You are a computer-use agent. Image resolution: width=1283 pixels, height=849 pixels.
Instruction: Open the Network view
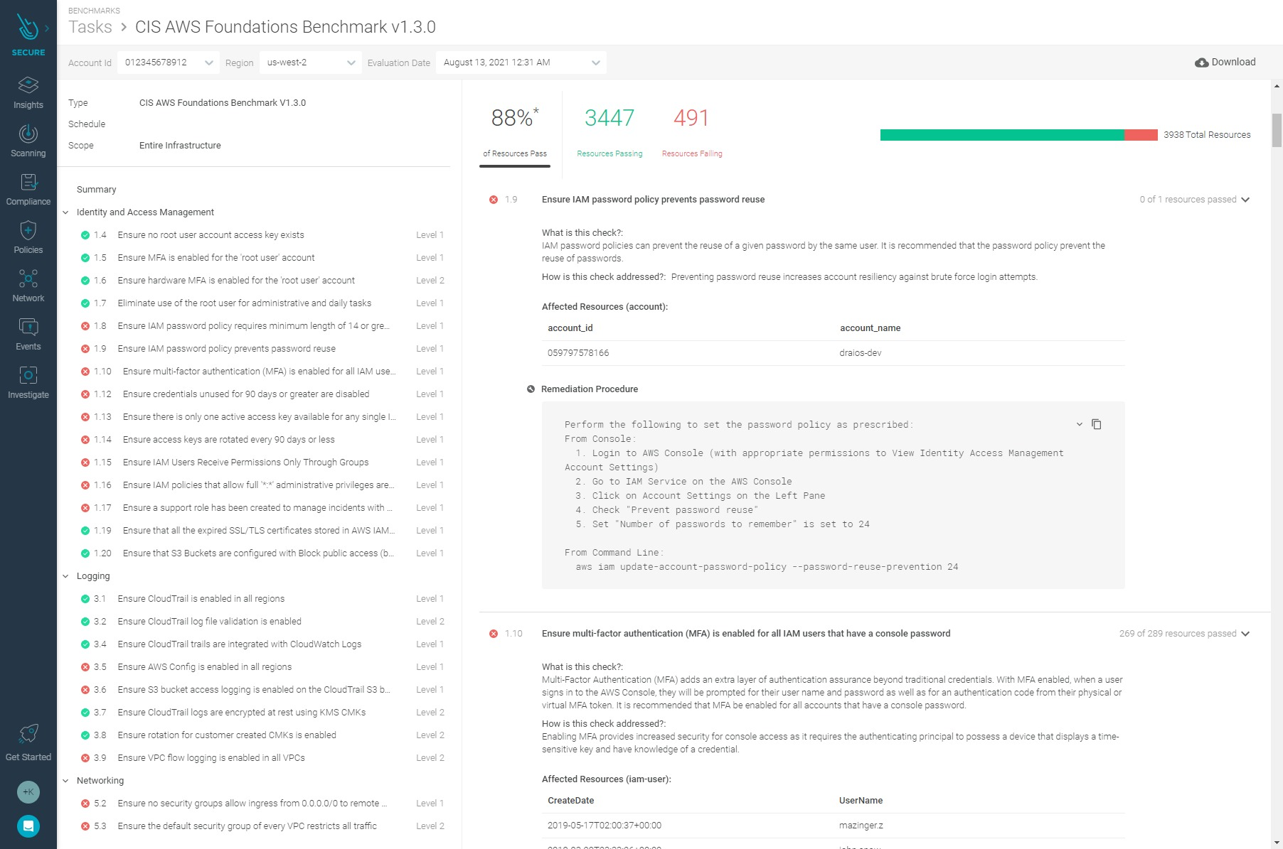pyautogui.click(x=28, y=285)
